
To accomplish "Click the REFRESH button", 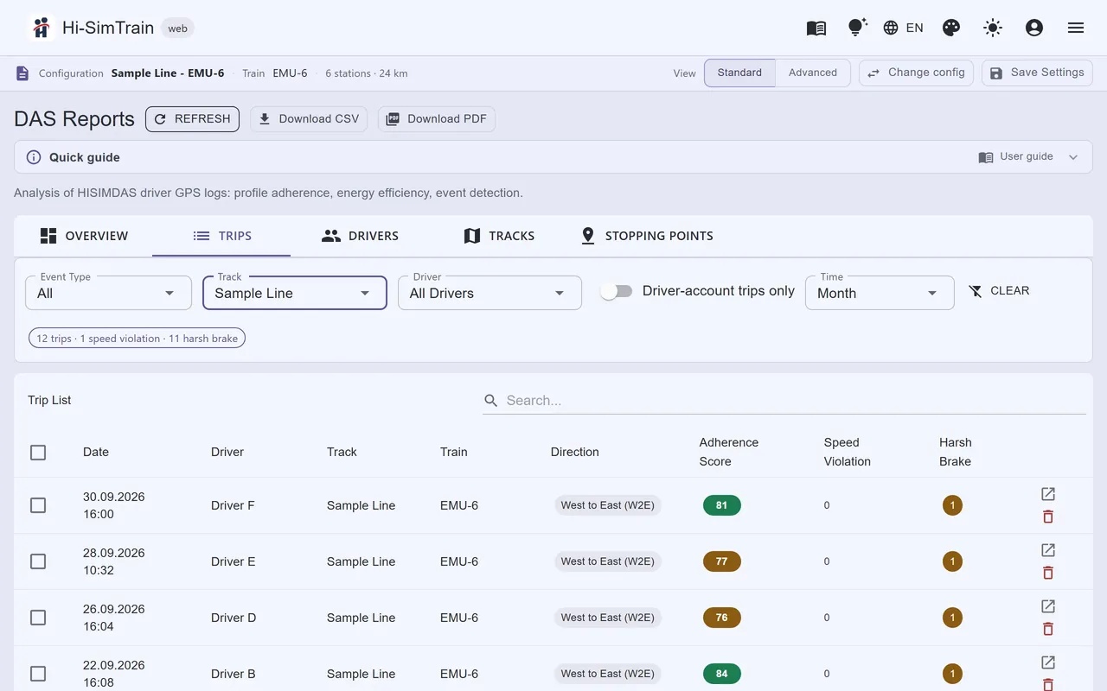I will (192, 119).
